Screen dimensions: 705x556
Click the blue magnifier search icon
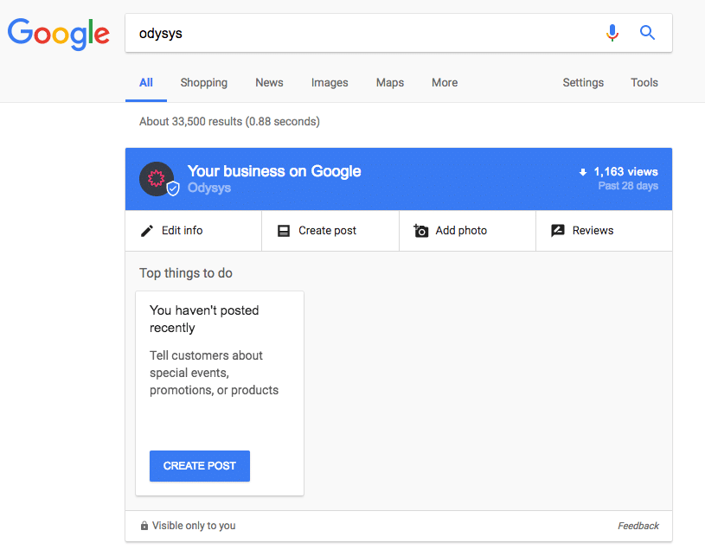point(647,32)
